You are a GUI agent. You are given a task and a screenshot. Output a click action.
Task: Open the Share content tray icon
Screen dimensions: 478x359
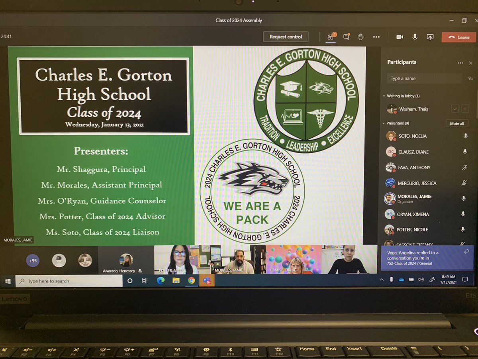(x=430, y=37)
